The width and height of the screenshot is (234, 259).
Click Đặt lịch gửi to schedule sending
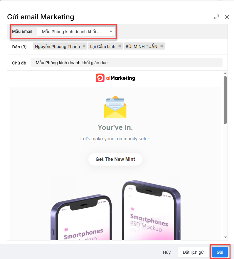pyautogui.click(x=193, y=252)
